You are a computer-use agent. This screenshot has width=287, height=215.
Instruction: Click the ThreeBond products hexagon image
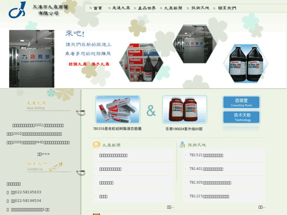pos(141,62)
